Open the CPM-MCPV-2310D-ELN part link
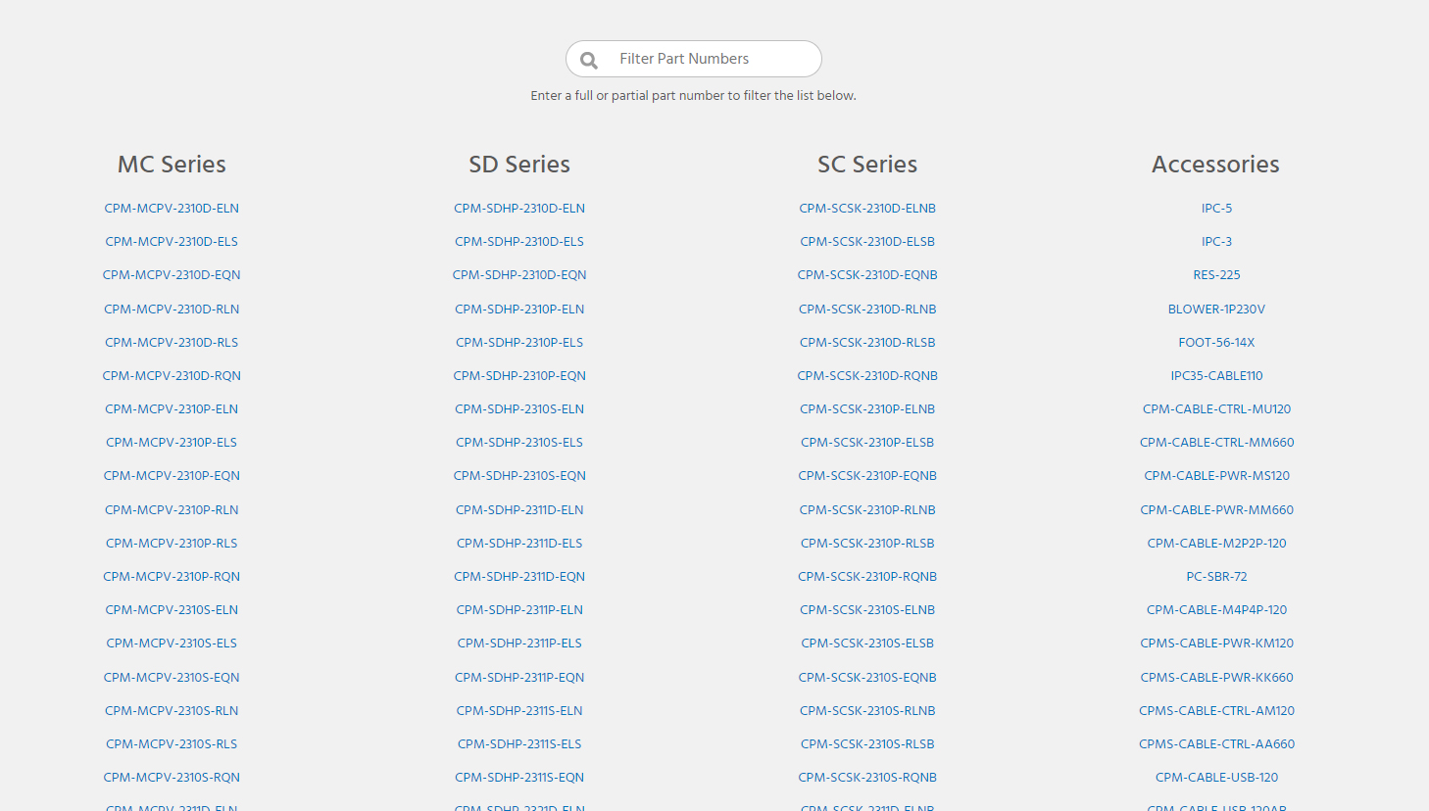 point(172,208)
